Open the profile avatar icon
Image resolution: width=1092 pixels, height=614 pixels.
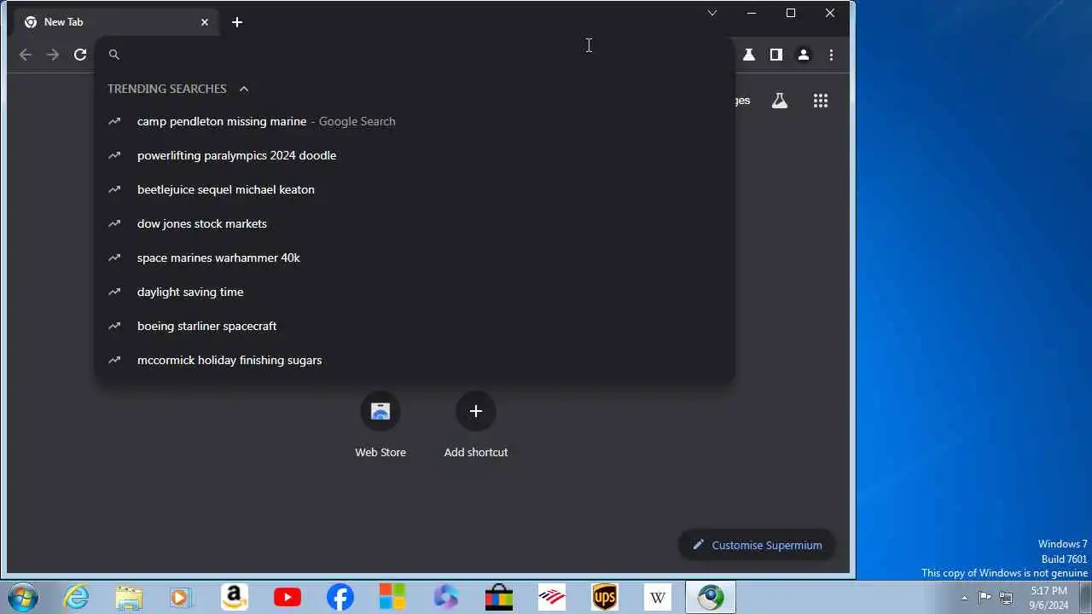(x=804, y=55)
